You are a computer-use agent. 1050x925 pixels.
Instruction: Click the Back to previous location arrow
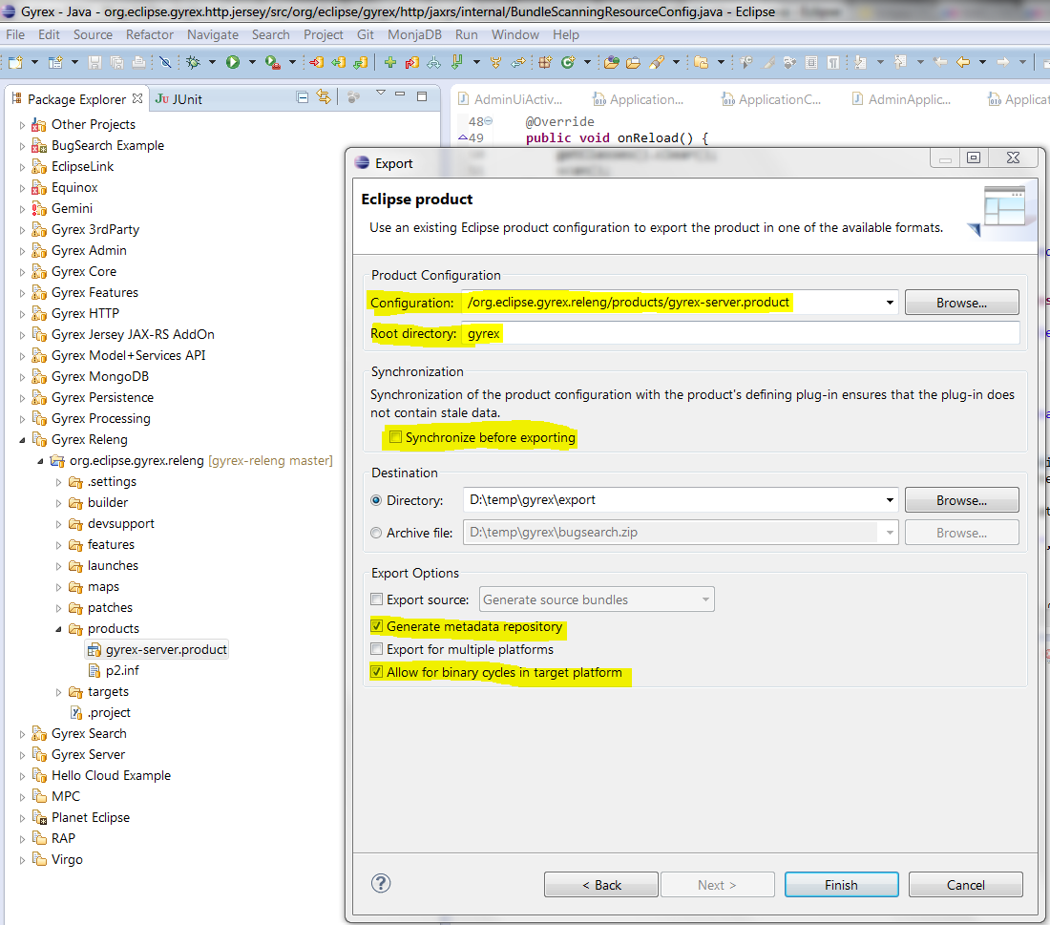963,62
